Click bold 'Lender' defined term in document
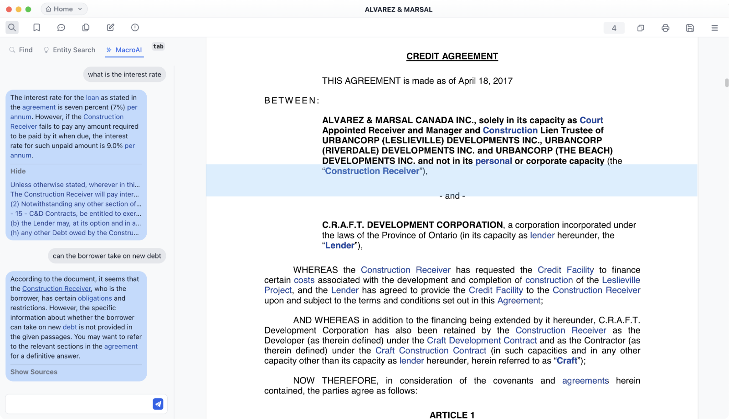The height and width of the screenshot is (419, 729). 339,245
